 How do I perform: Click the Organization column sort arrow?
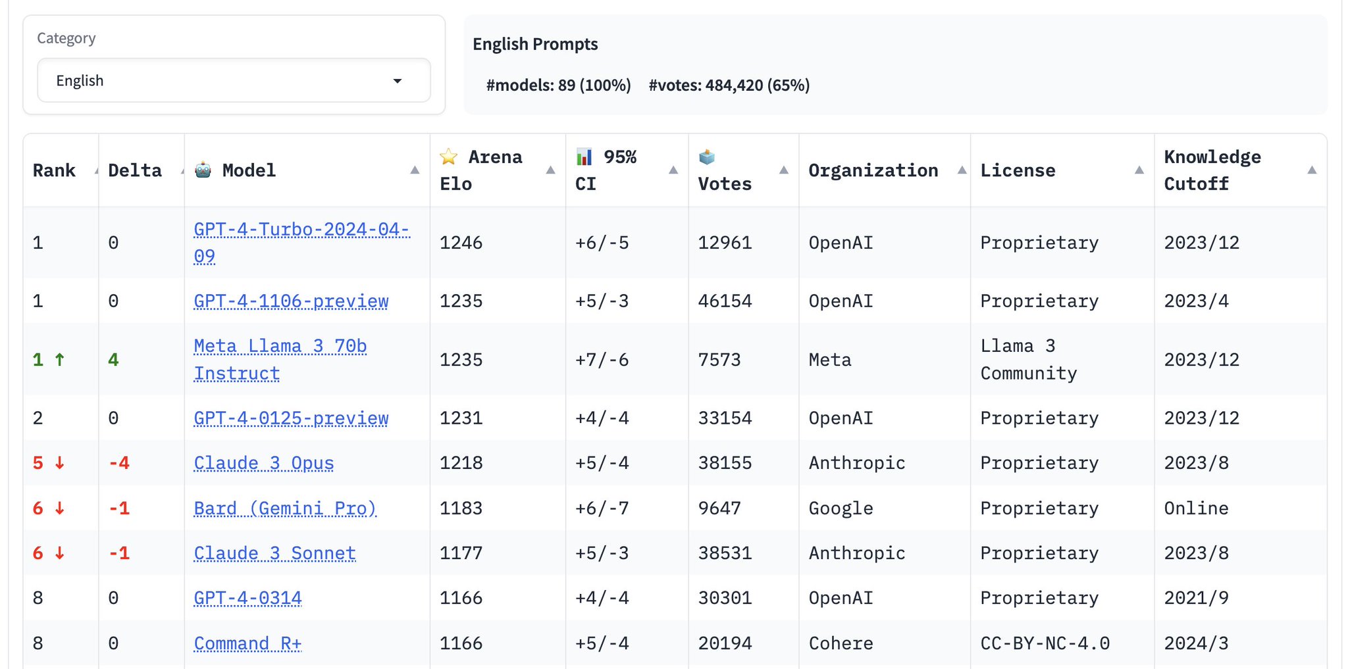pyautogui.click(x=962, y=170)
